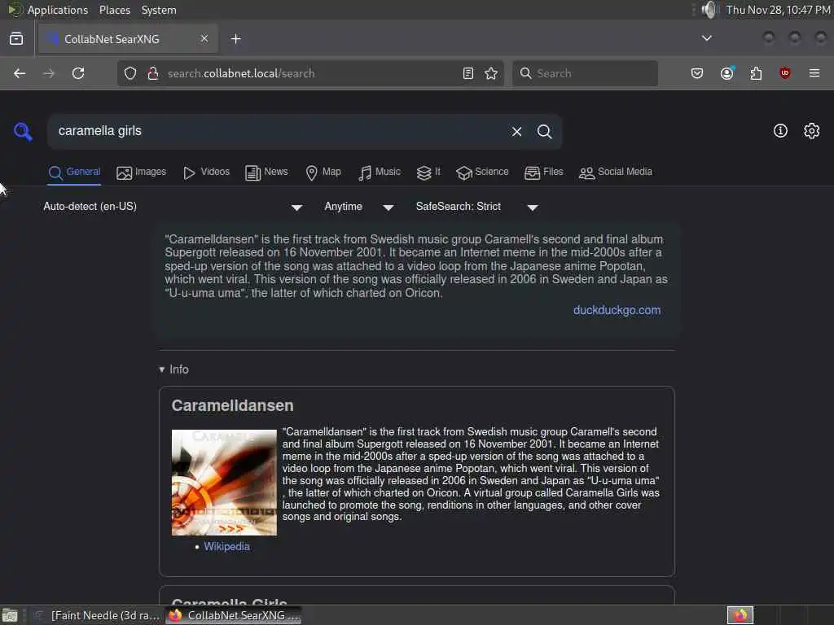
Task: Open the Places menu
Action: click(x=114, y=10)
